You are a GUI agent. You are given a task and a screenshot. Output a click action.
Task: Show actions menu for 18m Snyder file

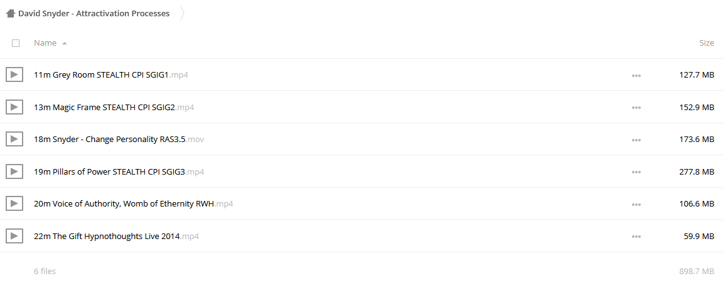point(636,140)
